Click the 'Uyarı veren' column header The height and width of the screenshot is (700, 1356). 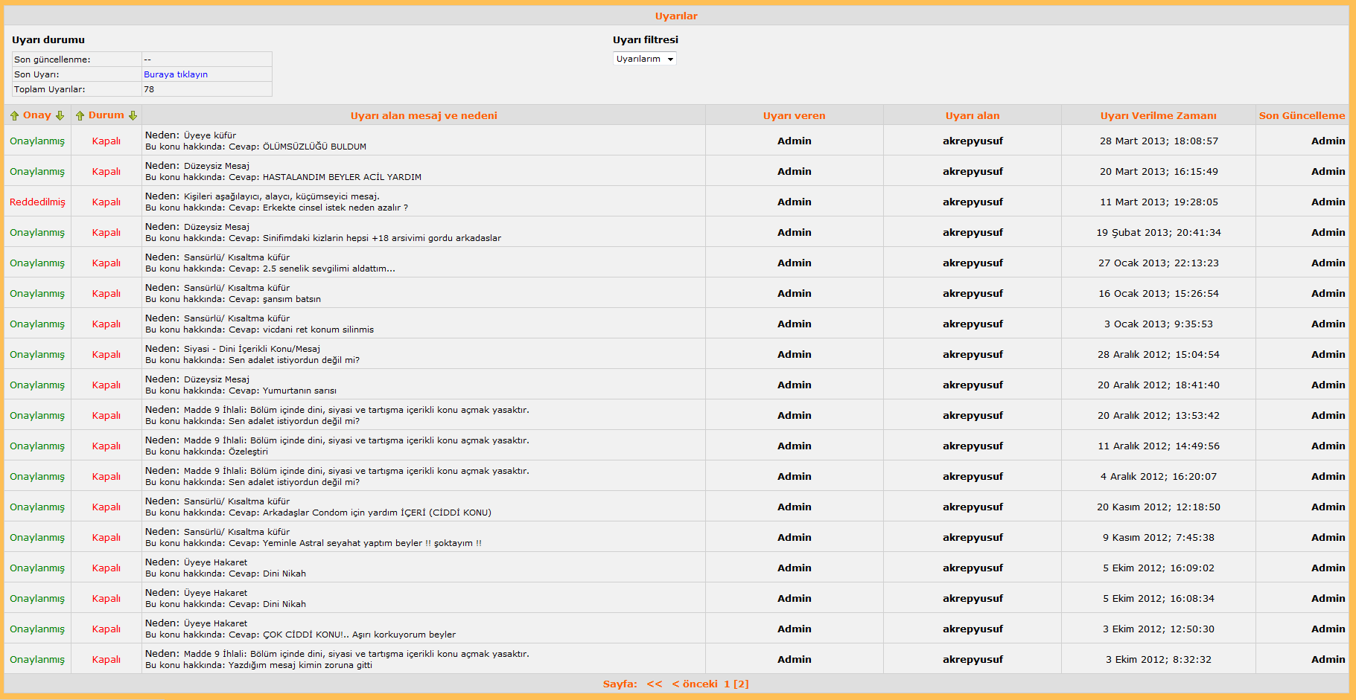[794, 115]
